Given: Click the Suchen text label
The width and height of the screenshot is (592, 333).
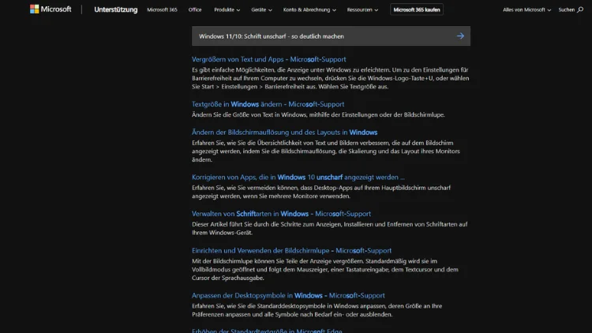Looking at the screenshot, I should tap(566, 9).
